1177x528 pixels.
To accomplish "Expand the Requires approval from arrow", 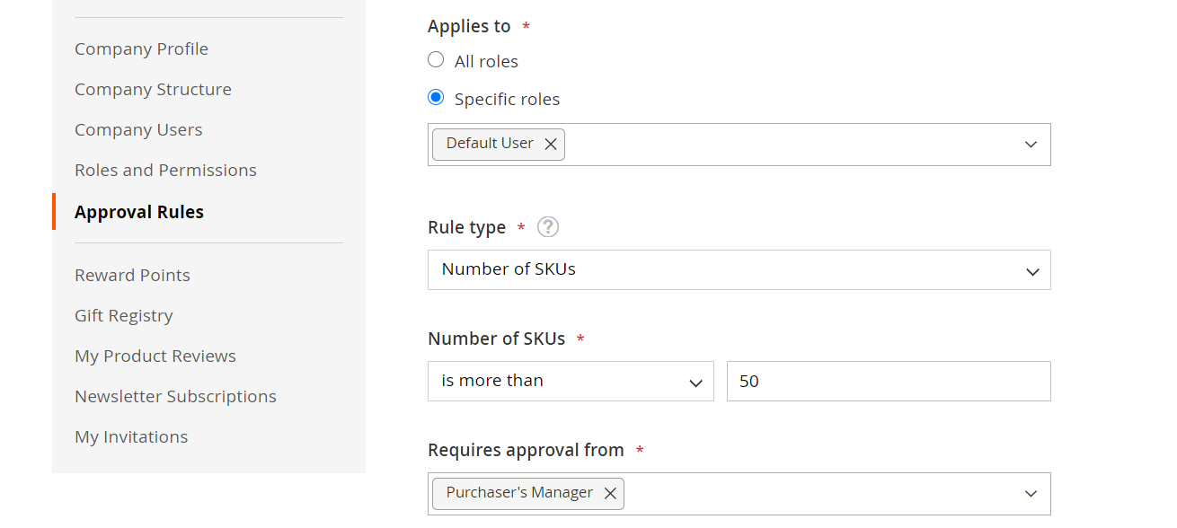I will click(1031, 494).
